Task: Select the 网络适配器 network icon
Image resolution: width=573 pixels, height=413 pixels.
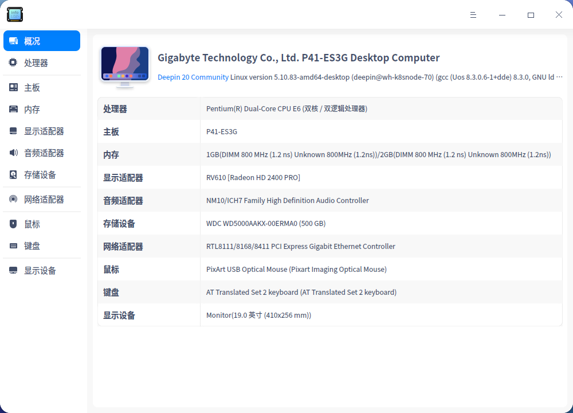Action: (13, 199)
